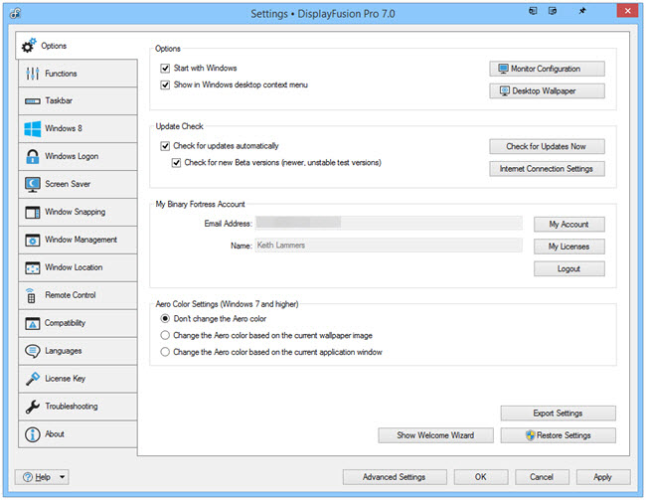Uncheck Check for new Beta versions
This screenshot has height=500, width=646.
176,163
